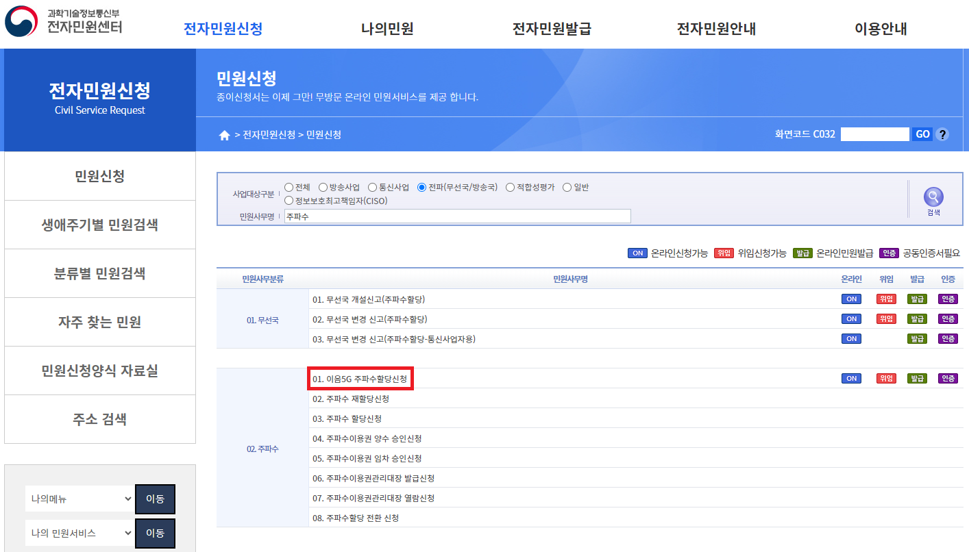Image resolution: width=969 pixels, height=552 pixels.
Task: Click 위임 badge for 무선국 개설신고 row
Action: pyautogui.click(x=886, y=299)
